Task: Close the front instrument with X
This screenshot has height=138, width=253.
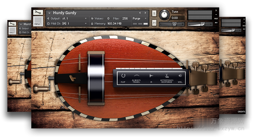Action: (216, 10)
